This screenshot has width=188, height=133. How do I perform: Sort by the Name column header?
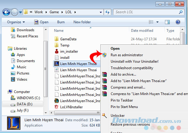click(59, 31)
